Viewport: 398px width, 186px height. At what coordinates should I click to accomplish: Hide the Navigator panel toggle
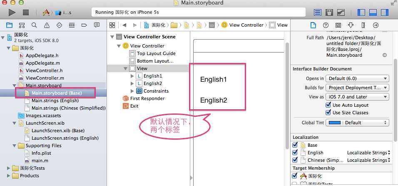pos(361,12)
